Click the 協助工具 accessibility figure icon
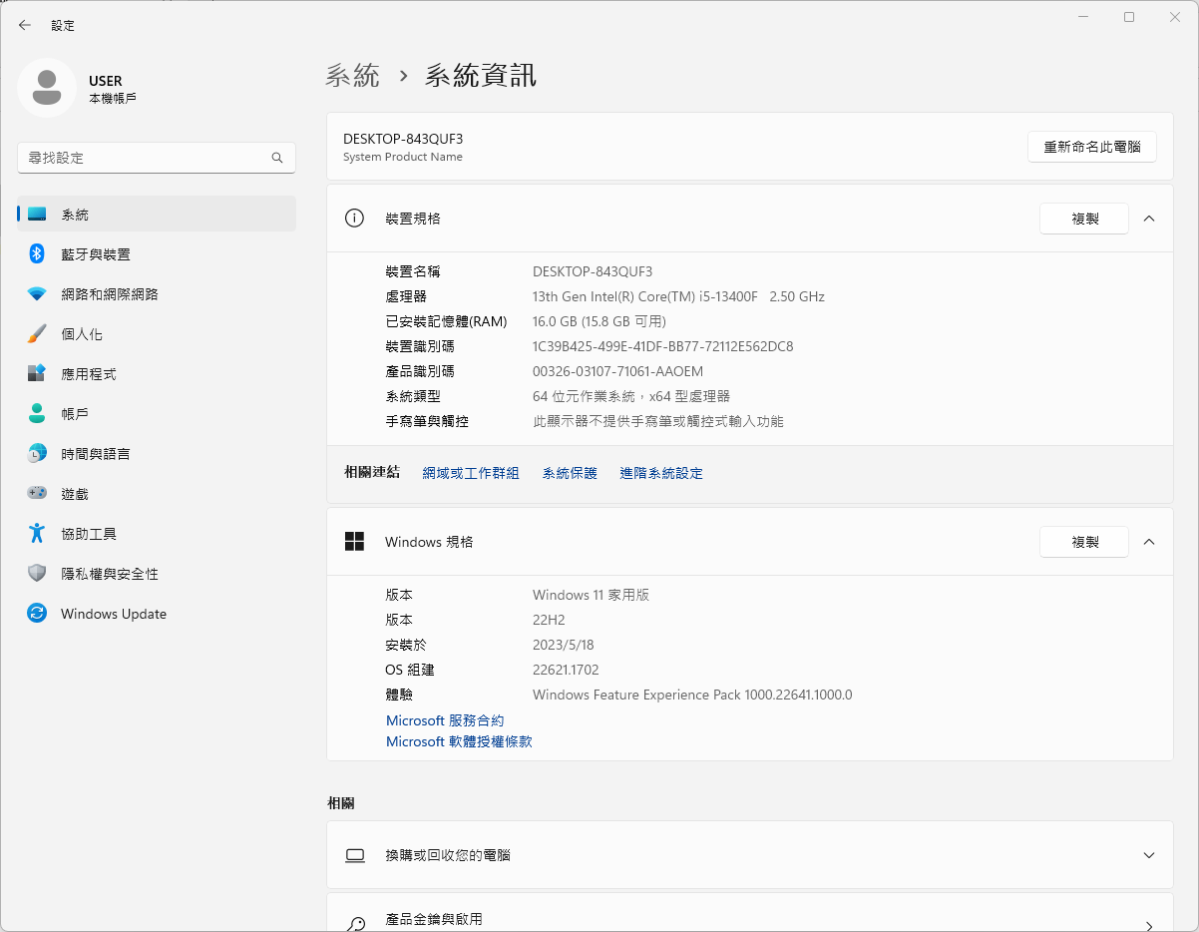 pos(37,534)
